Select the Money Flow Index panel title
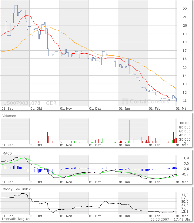The height and width of the screenshot is (223, 194). (x=16, y=189)
